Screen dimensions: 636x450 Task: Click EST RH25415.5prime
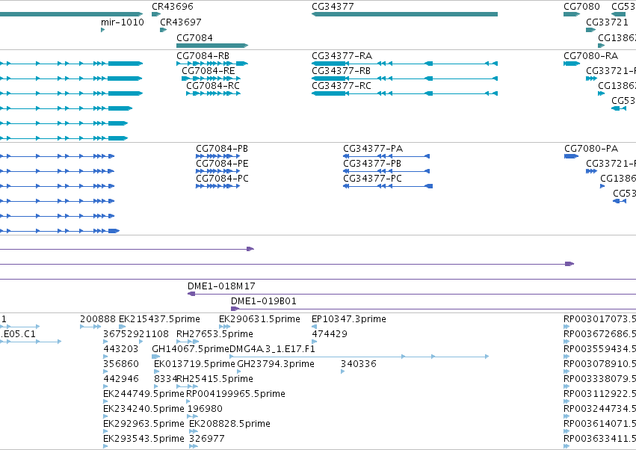[x=215, y=379]
